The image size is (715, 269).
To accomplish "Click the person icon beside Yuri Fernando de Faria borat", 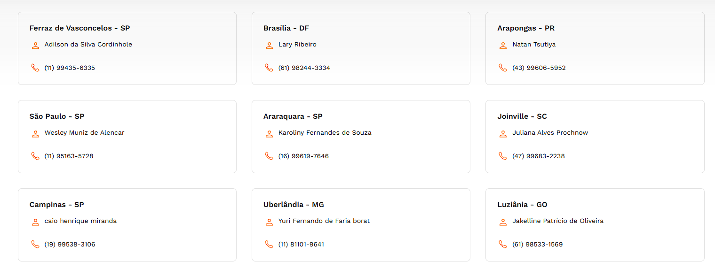I will point(269,222).
